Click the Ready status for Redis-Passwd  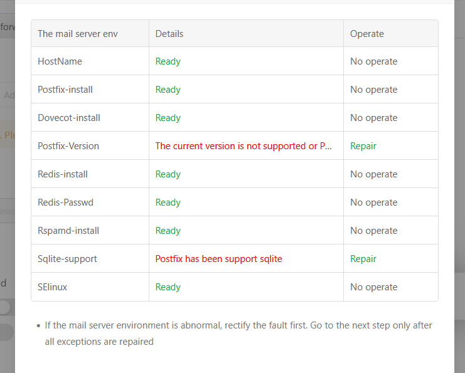pos(168,202)
